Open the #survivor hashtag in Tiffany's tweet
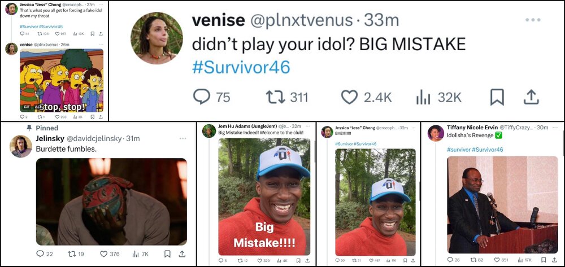The width and height of the screenshot is (565, 267). [x=458, y=150]
